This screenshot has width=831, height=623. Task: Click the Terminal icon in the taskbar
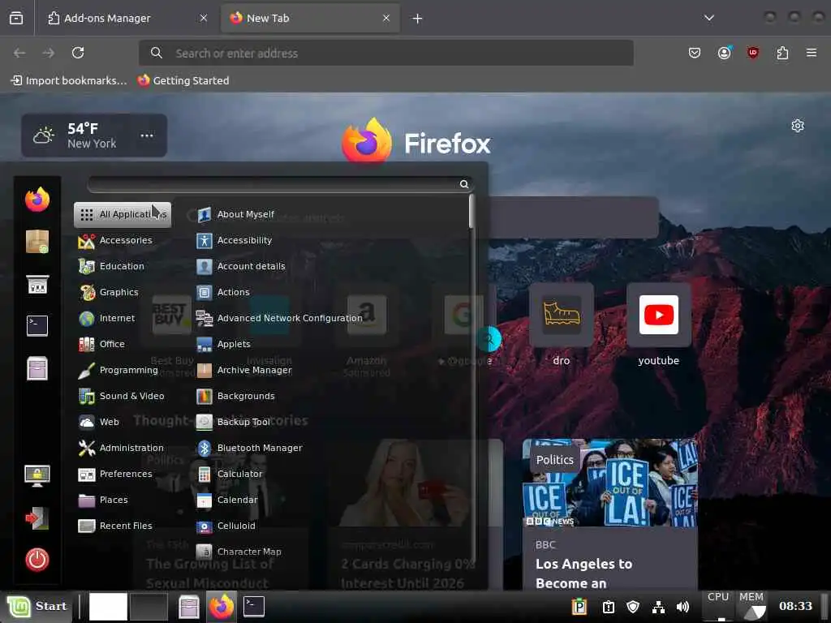[x=254, y=606]
